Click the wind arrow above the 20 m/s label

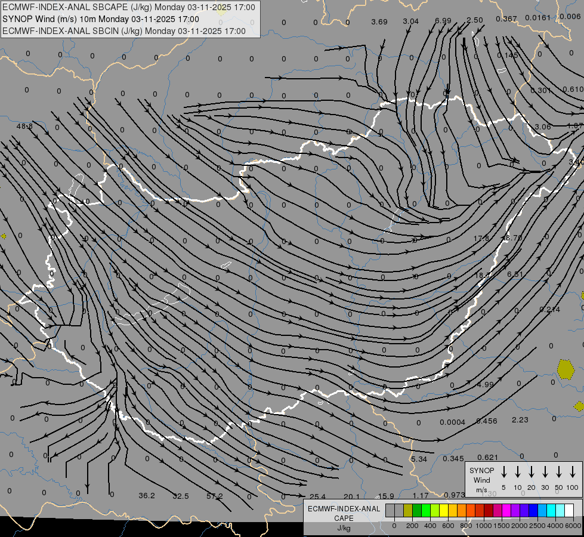pyautogui.click(x=531, y=471)
